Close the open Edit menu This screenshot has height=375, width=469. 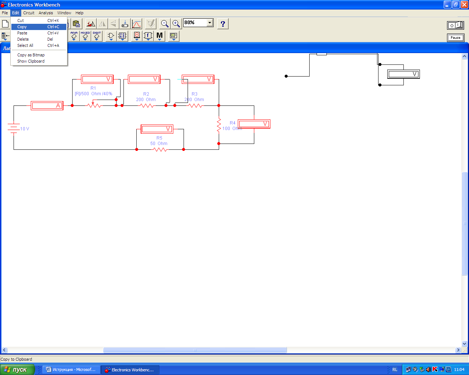pyautogui.click(x=15, y=13)
